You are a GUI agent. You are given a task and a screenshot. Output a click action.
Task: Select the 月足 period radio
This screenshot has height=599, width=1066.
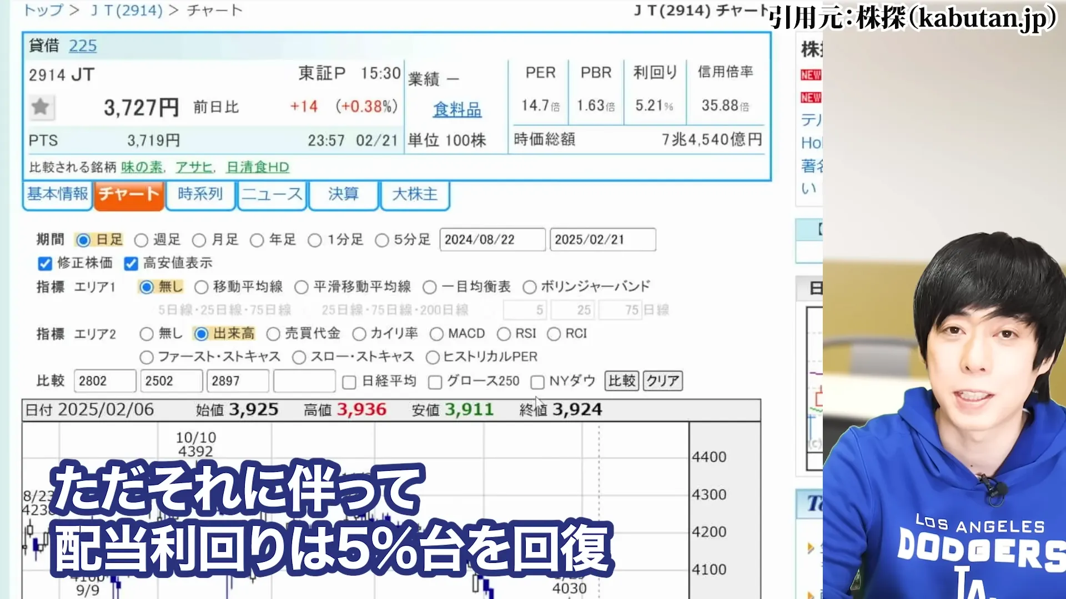click(x=199, y=240)
